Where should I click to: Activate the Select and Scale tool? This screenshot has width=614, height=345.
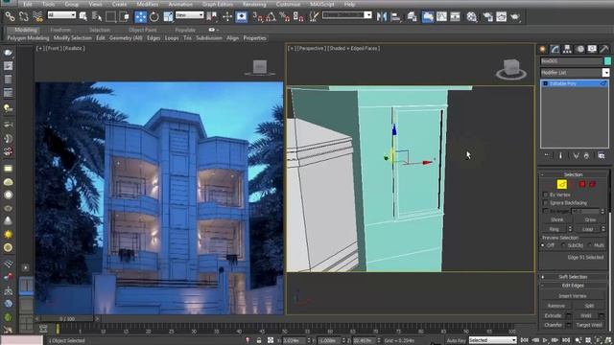click(x=169, y=16)
